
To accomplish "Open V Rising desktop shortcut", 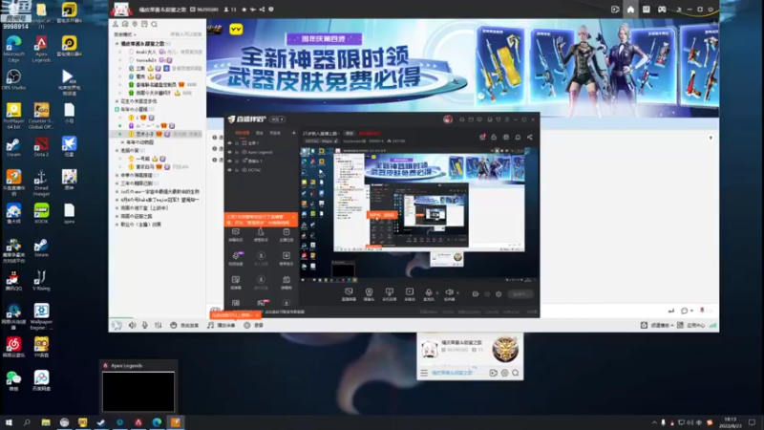I will pos(41,281).
